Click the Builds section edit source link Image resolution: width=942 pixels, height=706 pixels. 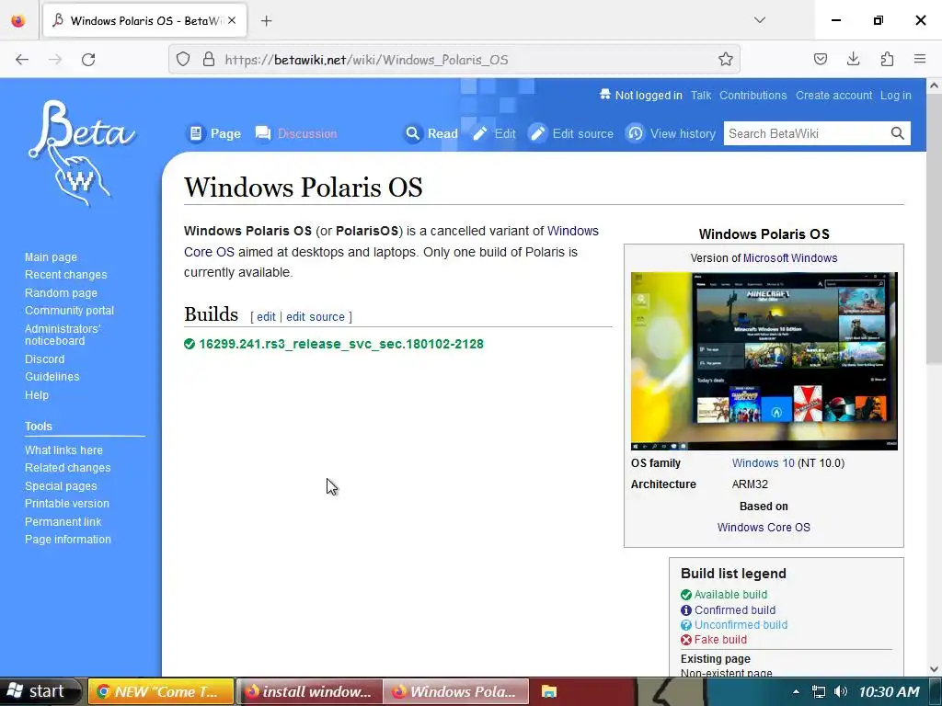tap(316, 316)
